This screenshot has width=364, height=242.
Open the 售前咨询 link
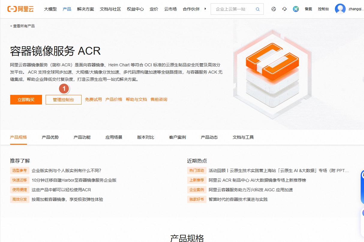tap(159, 99)
